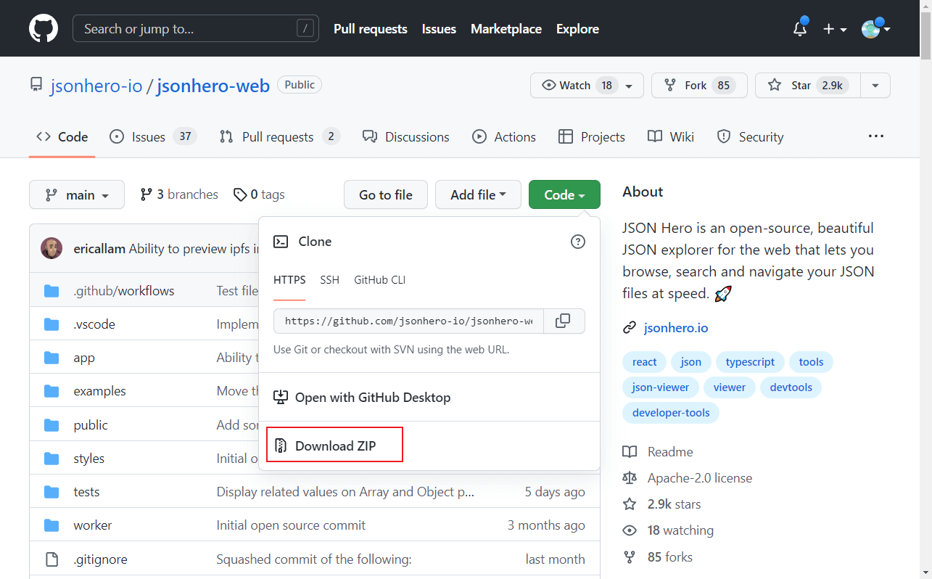Open the public folder
The height and width of the screenshot is (579, 932).
click(x=91, y=424)
